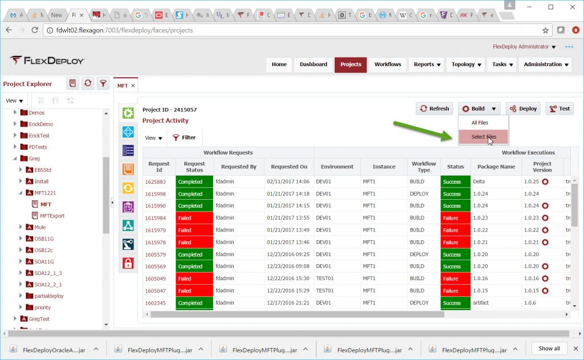Choose All Files from Build menu
Screen dimensions: 584x360
(480, 123)
